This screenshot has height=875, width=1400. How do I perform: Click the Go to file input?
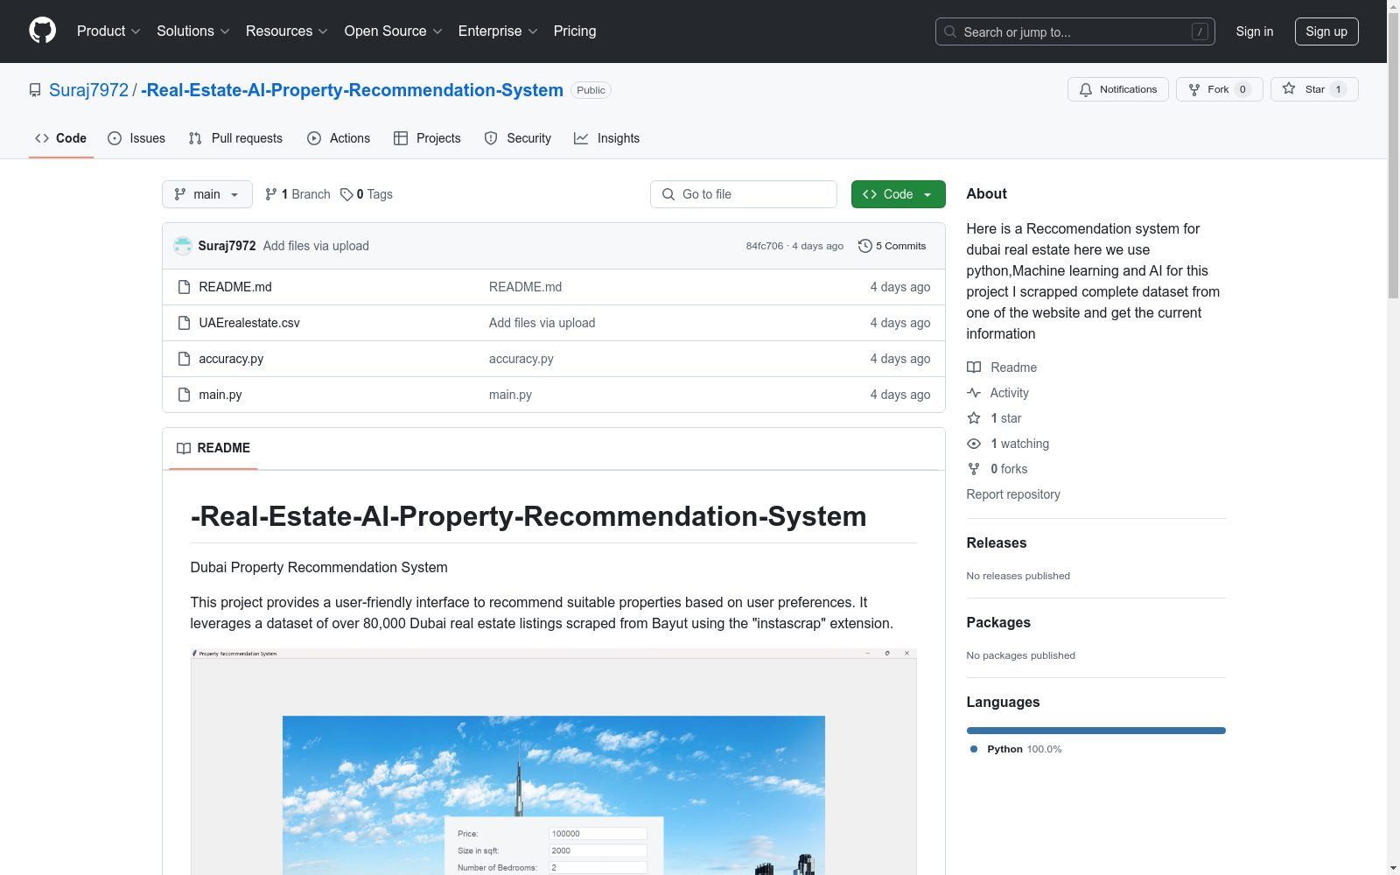(x=744, y=194)
